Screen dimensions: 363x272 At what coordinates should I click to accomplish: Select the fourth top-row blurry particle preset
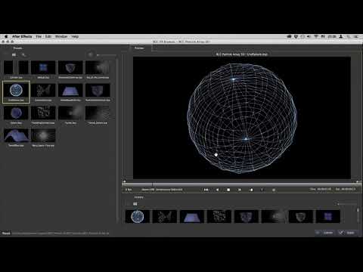pyautogui.click(x=98, y=67)
